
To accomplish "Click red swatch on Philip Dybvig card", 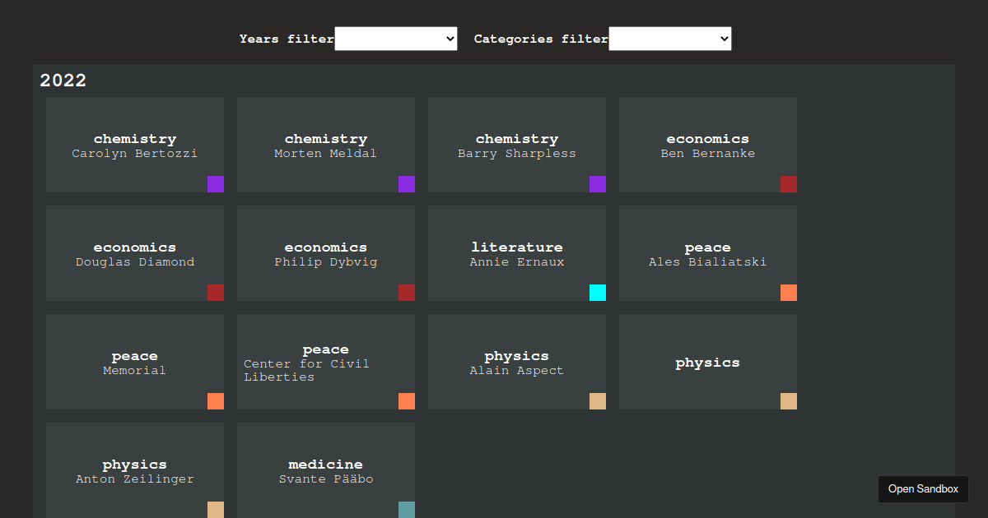I will coord(407,293).
